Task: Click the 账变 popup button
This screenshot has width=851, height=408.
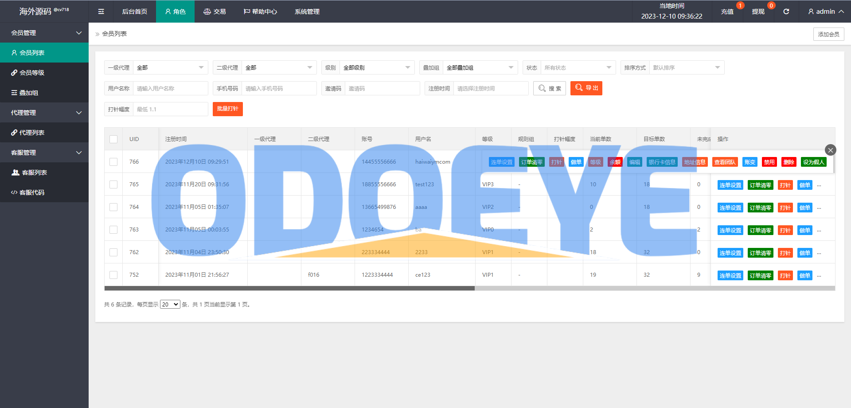Action: pyautogui.click(x=750, y=162)
